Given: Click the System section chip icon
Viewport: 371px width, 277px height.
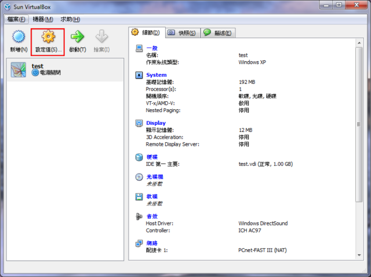Looking at the screenshot, I should click(x=139, y=75).
